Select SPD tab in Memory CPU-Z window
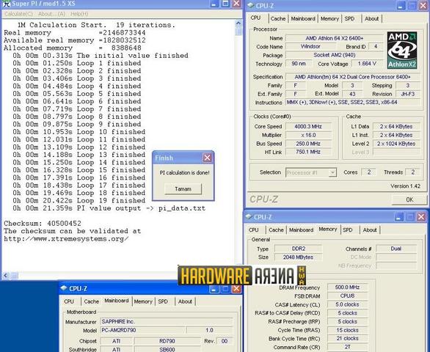This screenshot has height=352, width=430. pyautogui.click(x=348, y=230)
